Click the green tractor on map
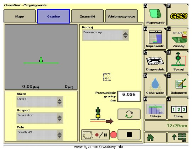This screenshot has width=192, height=149. [41, 59]
